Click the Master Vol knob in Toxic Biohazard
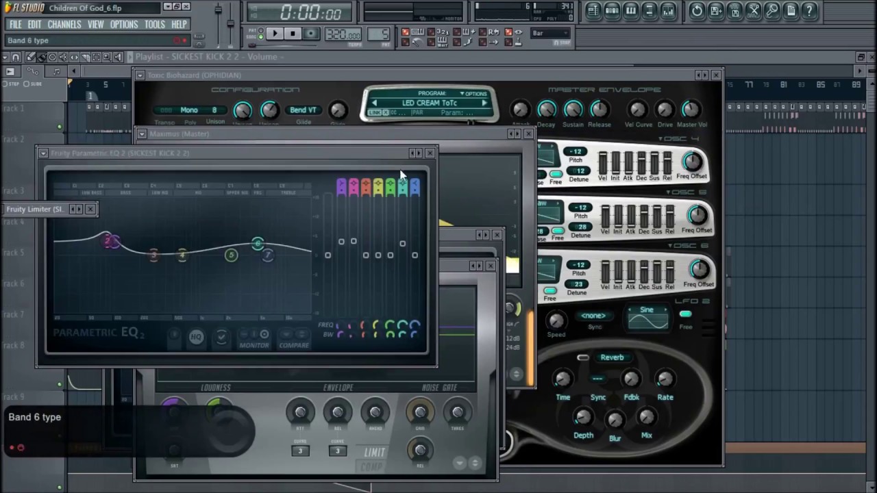This screenshot has height=493, width=877. [691, 108]
